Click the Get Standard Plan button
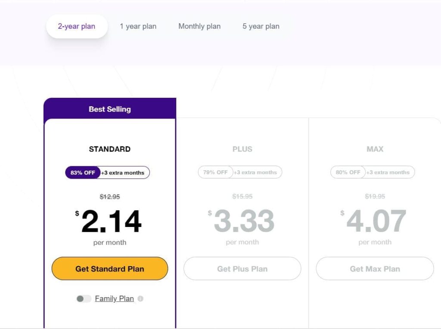This screenshot has height=329, width=441. 110,269
